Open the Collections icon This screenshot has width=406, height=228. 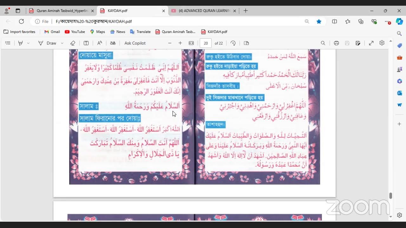coord(361,22)
